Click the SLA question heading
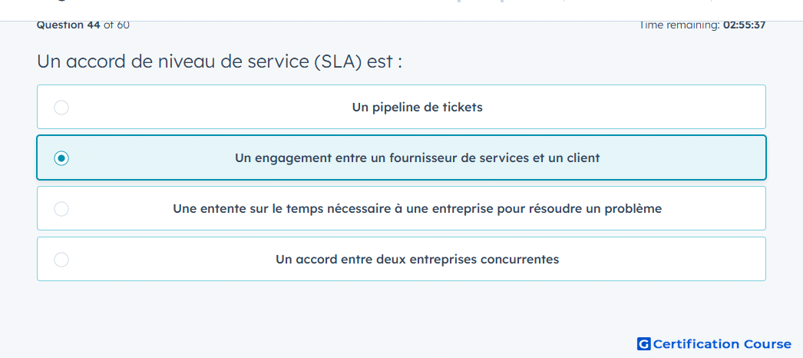Image resolution: width=803 pixels, height=358 pixels. (x=220, y=61)
